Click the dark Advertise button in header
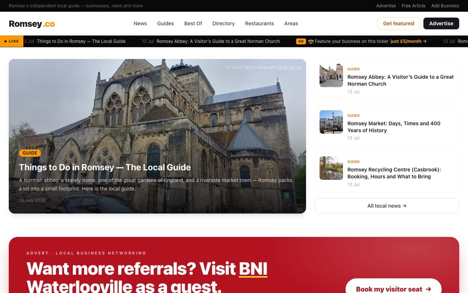The height and width of the screenshot is (293, 468). coord(441,23)
